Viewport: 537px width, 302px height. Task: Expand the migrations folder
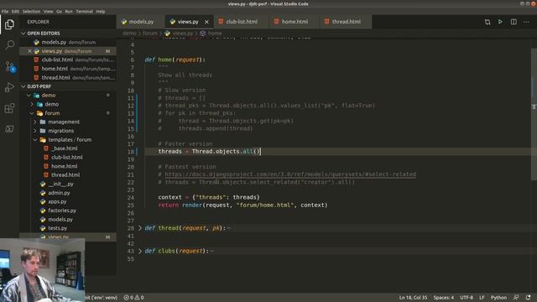(60, 131)
